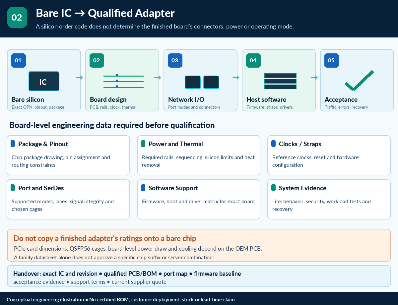398x305 pixels.
Task: Click 'Exact OPN, pinout, package' caption
Action: (38, 107)
